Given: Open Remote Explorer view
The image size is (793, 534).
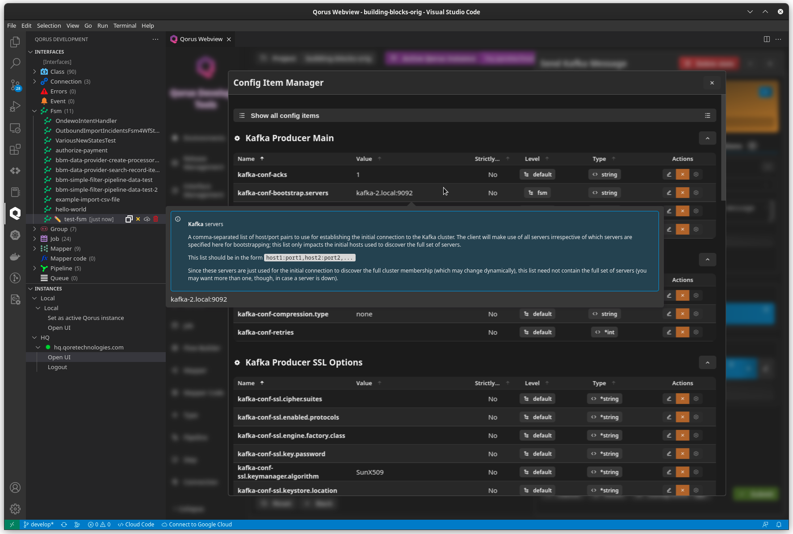Looking at the screenshot, I should tap(15, 128).
